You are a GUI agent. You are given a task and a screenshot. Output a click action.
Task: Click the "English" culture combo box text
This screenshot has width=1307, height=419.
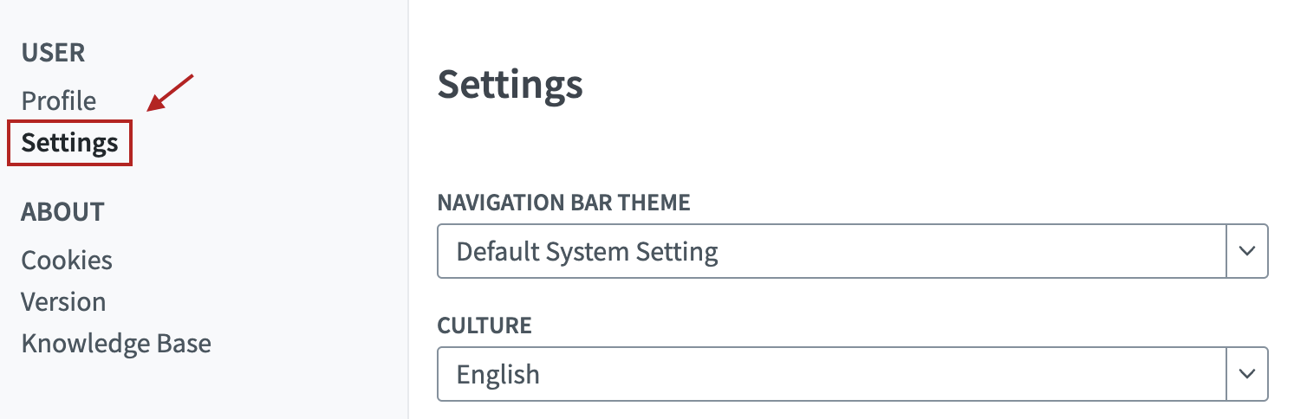pos(497,374)
